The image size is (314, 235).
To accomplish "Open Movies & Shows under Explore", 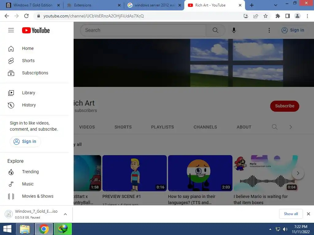I will coord(34,196).
